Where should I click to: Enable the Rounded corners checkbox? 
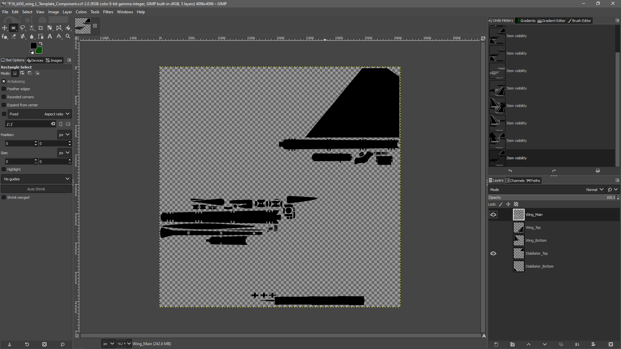[x=4, y=97]
